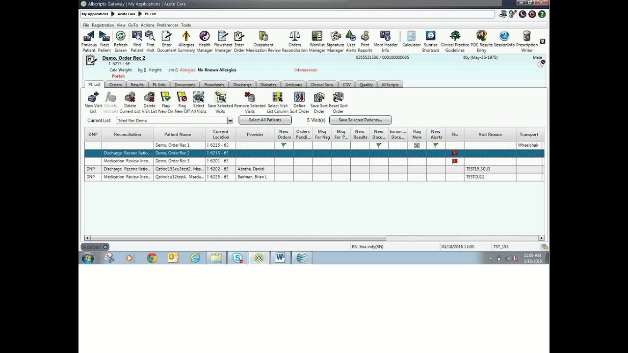Viewport: 628px width, 353px height.
Task: Open User Alerts
Action: click(x=351, y=41)
